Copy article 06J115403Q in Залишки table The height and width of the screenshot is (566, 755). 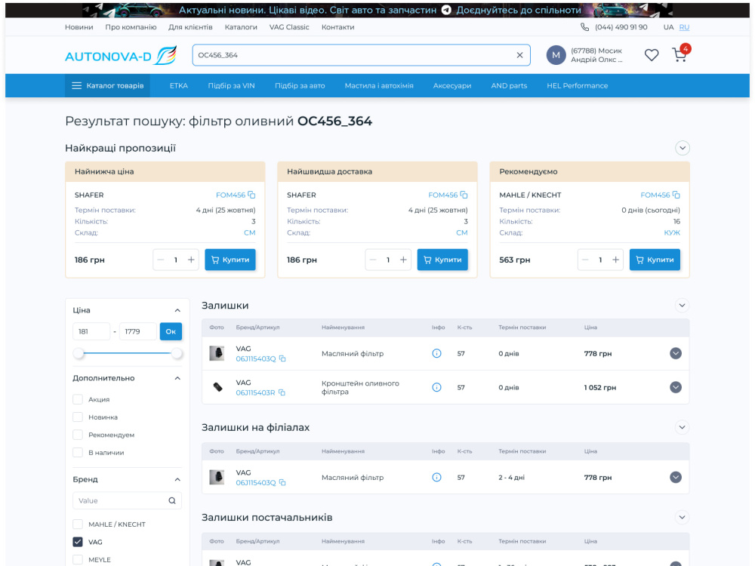(x=282, y=358)
